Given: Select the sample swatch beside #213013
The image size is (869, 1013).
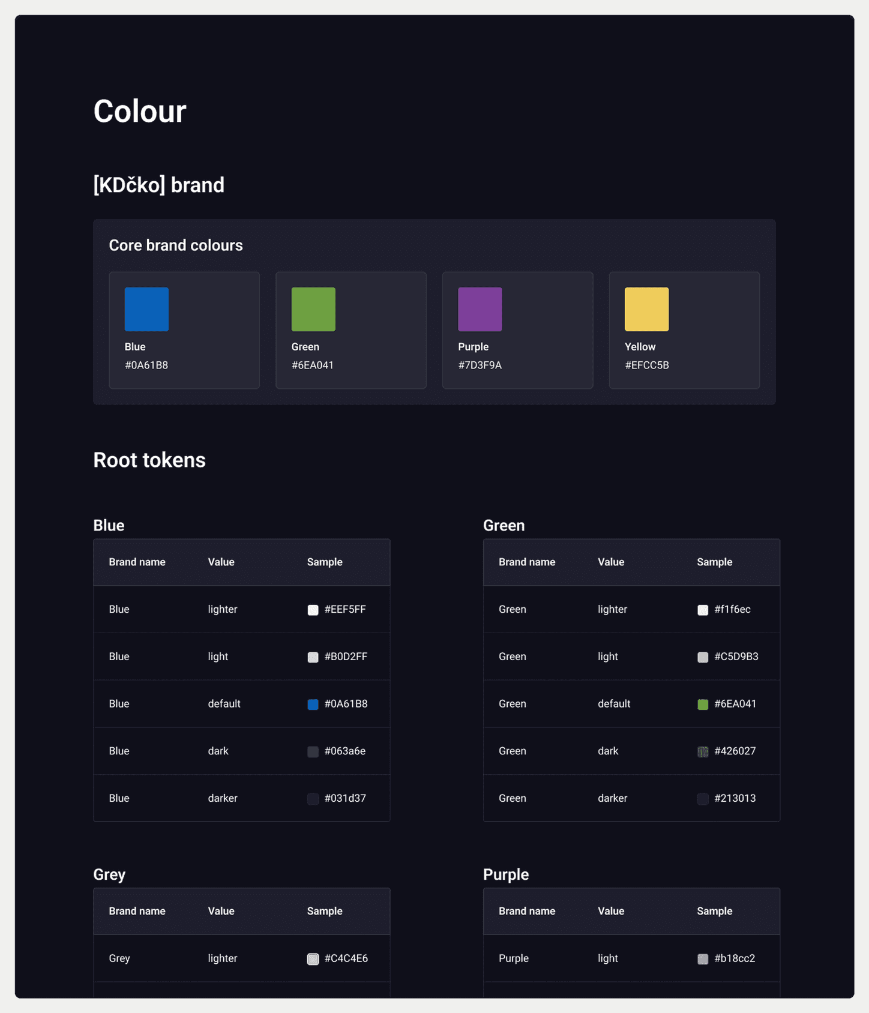Looking at the screenshot, I should point(703,799).
